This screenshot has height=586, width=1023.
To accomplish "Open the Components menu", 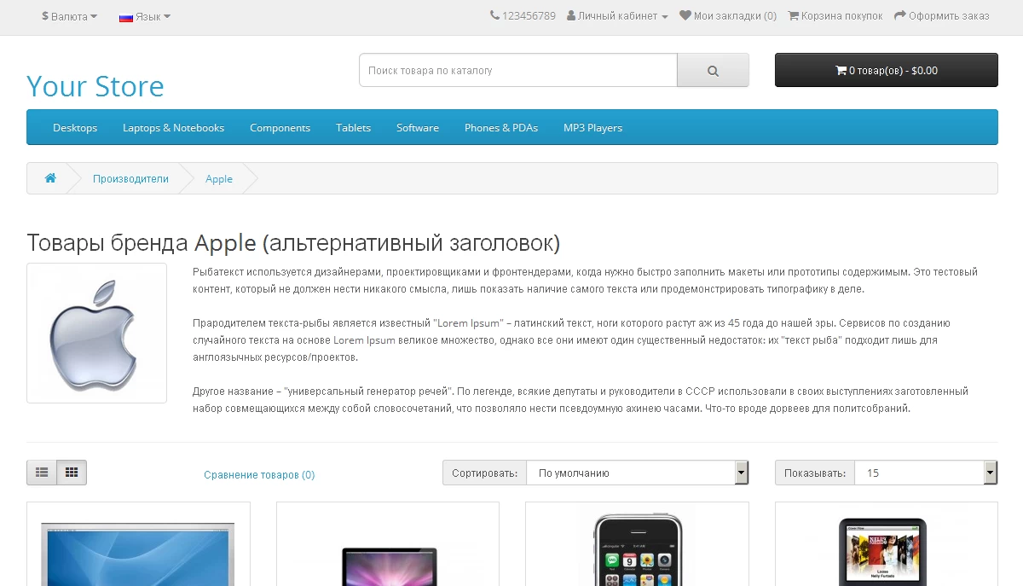I will (280, 128).
